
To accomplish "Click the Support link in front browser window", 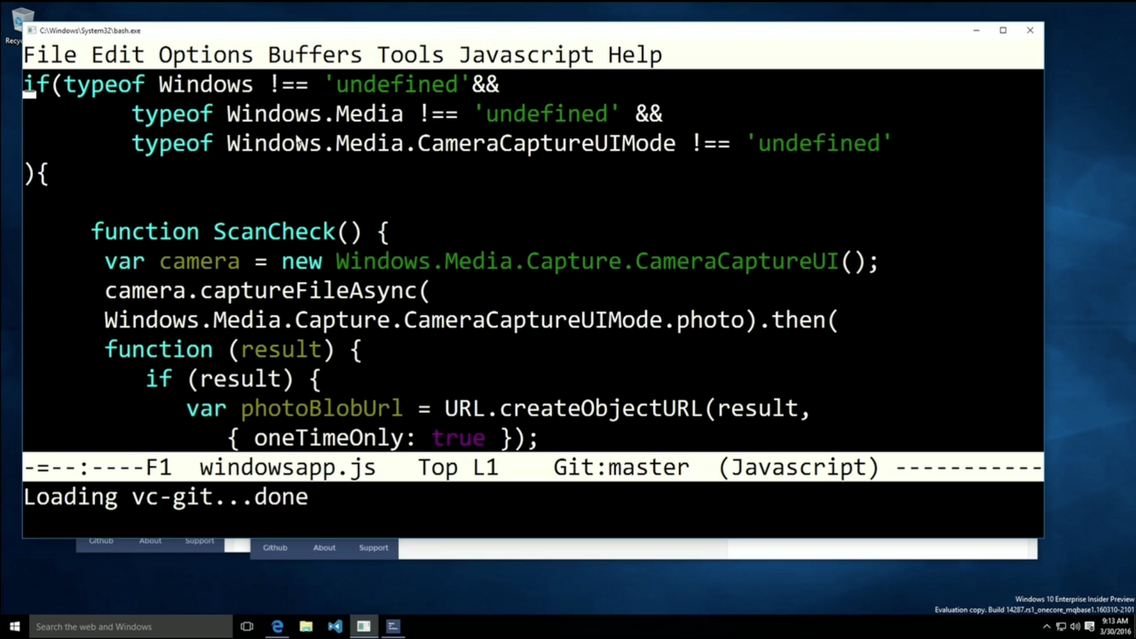I will pos(373,548).
